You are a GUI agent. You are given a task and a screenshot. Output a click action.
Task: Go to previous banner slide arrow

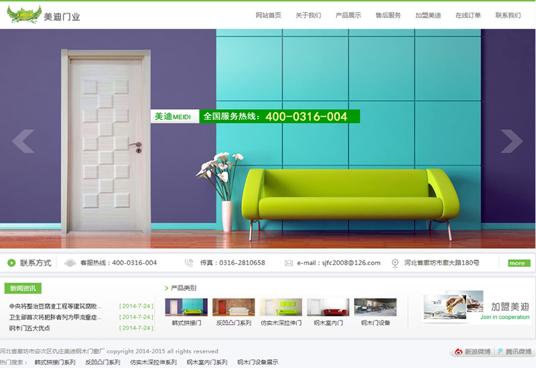[23, 141]
